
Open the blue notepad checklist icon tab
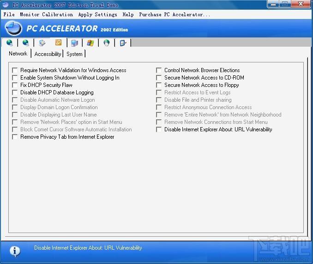click(123, 43)
